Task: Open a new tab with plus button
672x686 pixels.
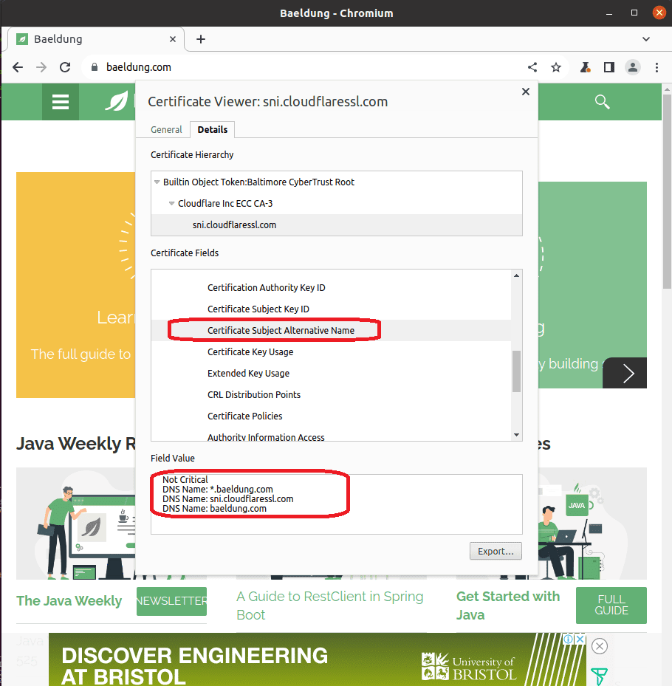Action: (201, 39)
